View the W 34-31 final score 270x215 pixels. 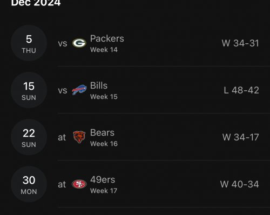pyautogui.click(x=240, y=43)
